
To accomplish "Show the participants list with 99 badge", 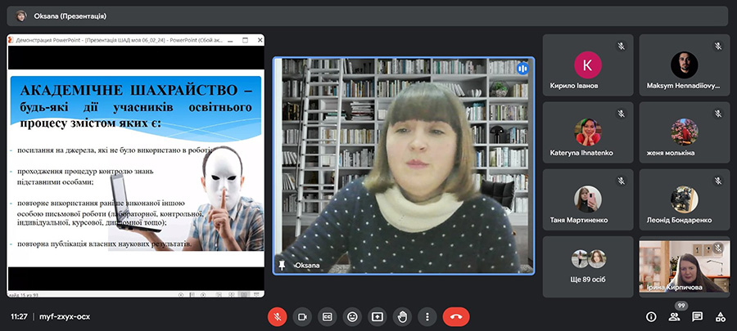I will click(675, 317).
